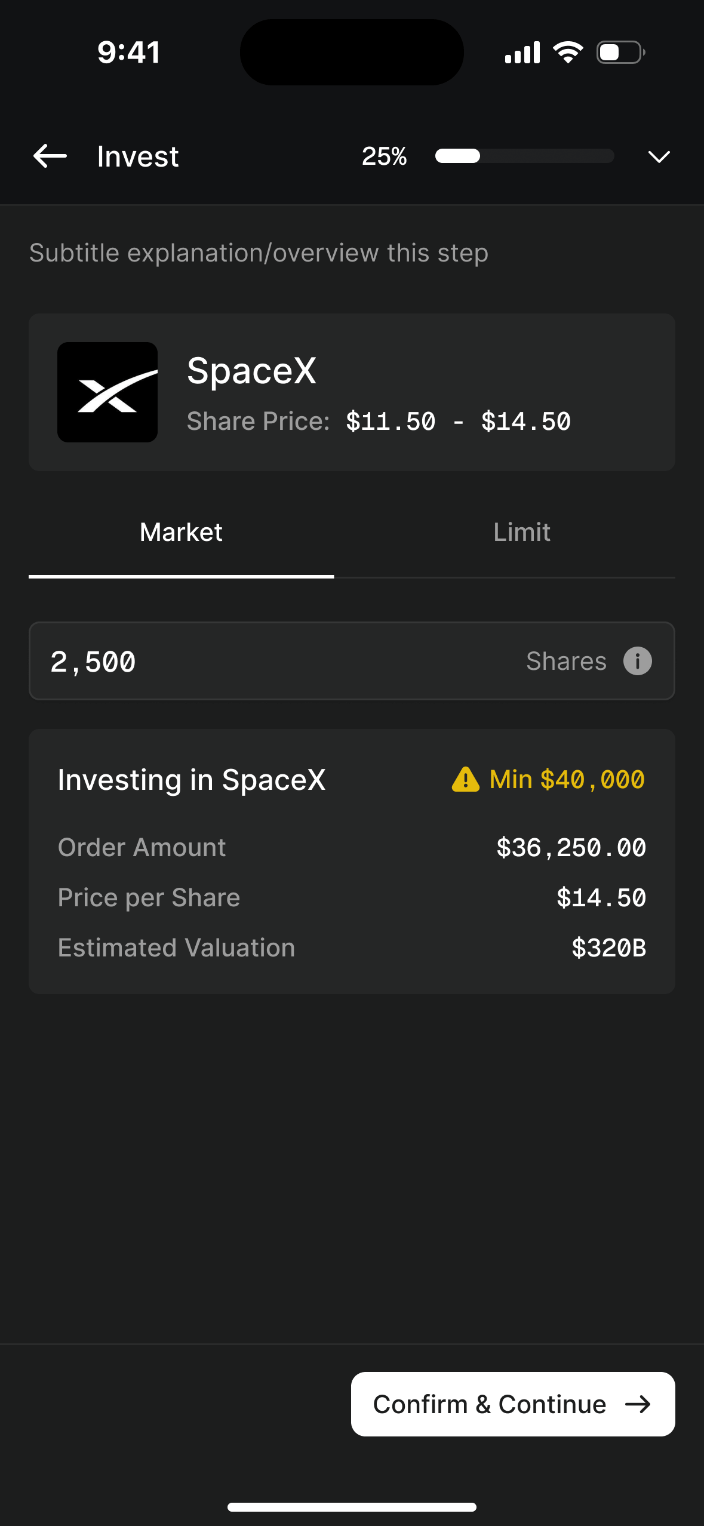The height and width of the screenshot is (1526, 704).
Task: Tap the Order Amount value $36,250.00
Action: click(571, 848)
